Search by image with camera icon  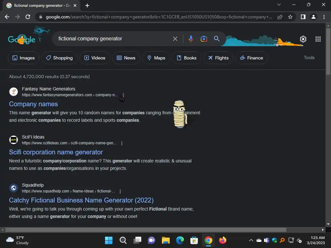pos(204,39)
